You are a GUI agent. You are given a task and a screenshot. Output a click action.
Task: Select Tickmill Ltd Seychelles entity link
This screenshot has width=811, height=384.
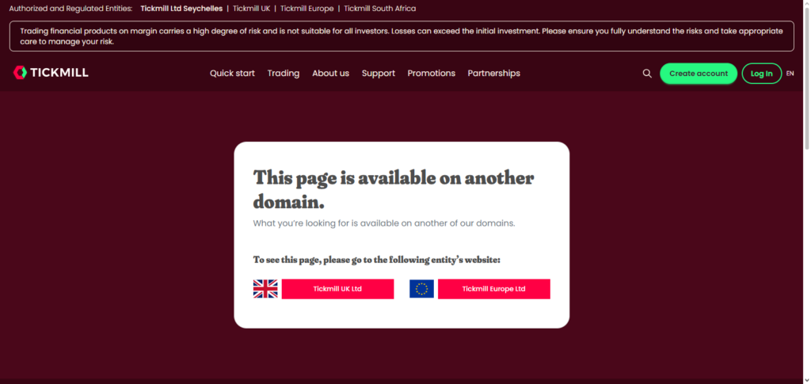coord(181,9)
